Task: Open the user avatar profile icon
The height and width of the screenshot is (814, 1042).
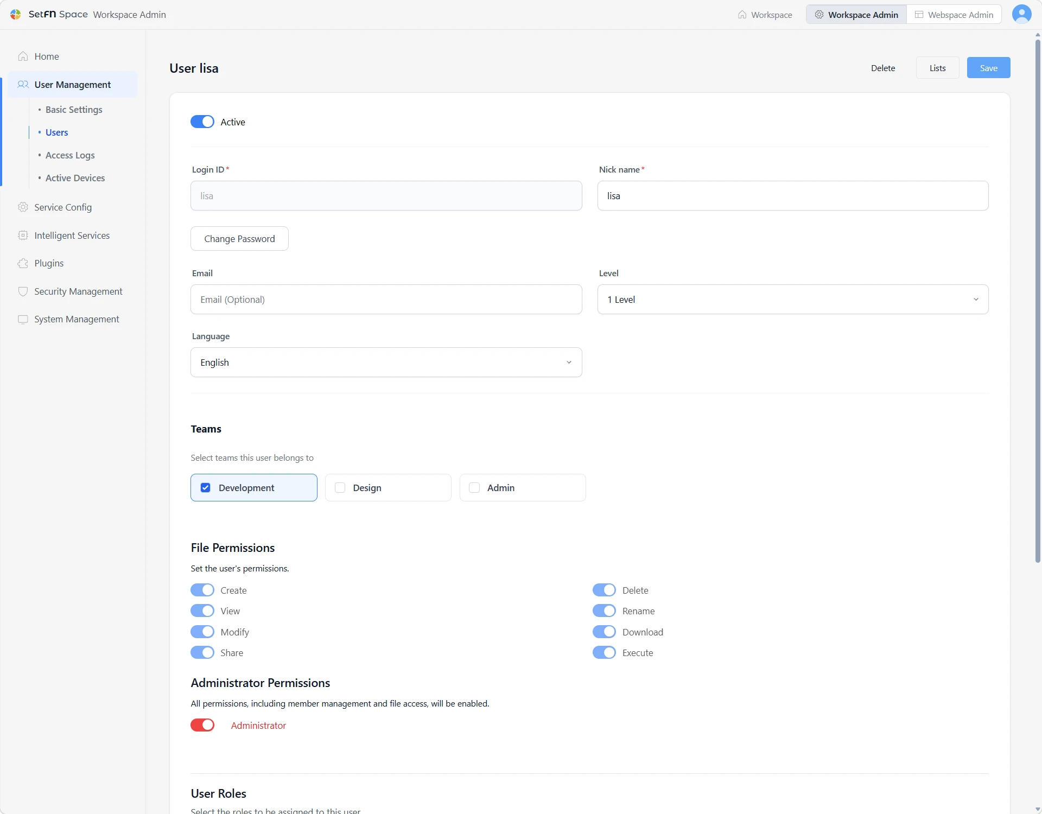Action: pos(1021,14)
